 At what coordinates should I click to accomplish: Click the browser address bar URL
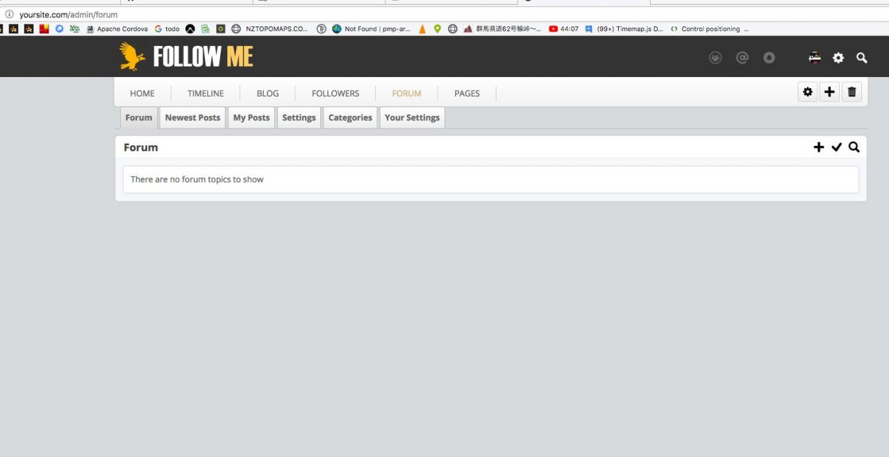coord(68,15)
